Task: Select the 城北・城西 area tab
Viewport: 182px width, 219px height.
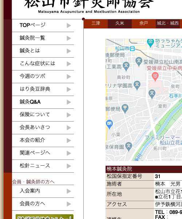Action: 168,24
